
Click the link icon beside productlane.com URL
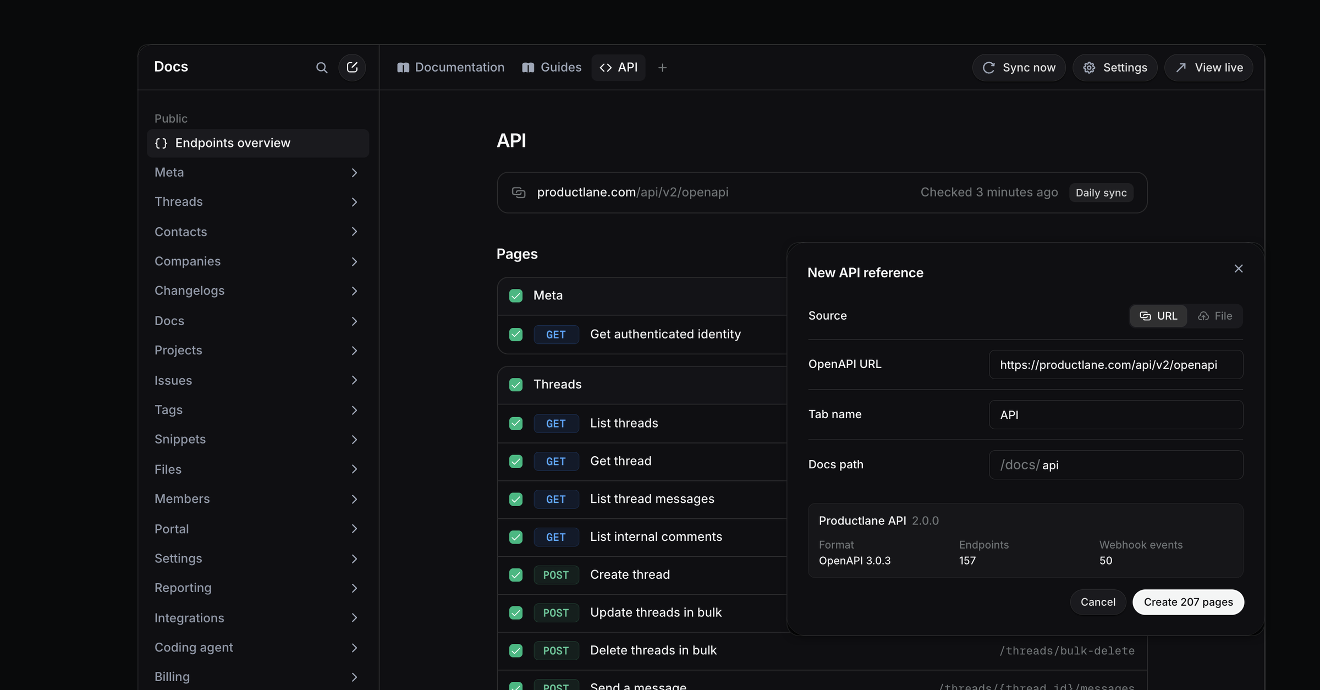(519, 193)
